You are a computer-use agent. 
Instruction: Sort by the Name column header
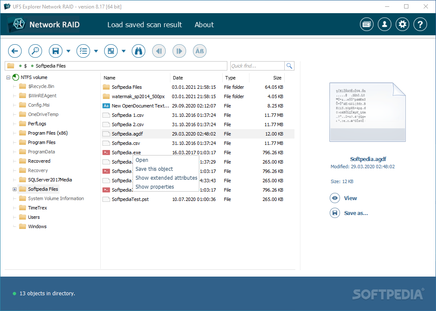(x=136, y=78)
